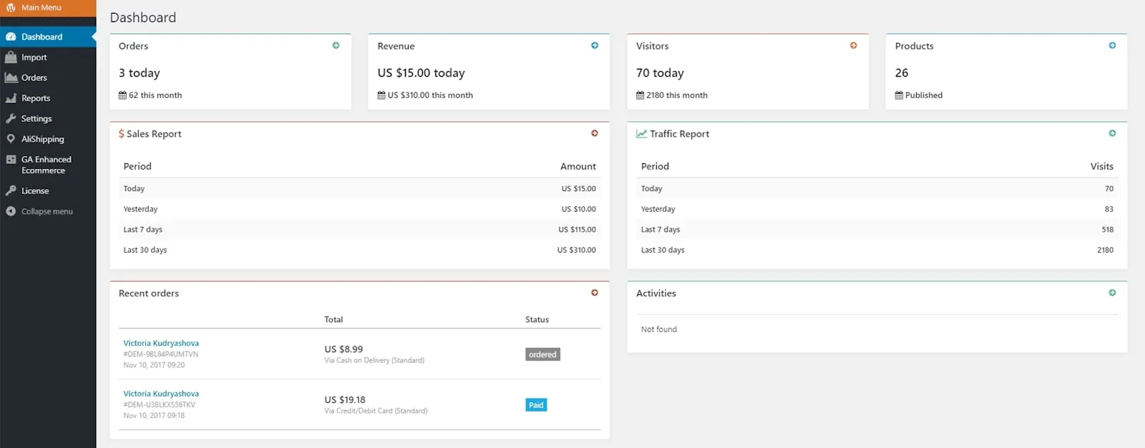Click the red arrow on Recent orders panel
Image resolution: width=1145 pixels, height=448 pixels.
595,293
